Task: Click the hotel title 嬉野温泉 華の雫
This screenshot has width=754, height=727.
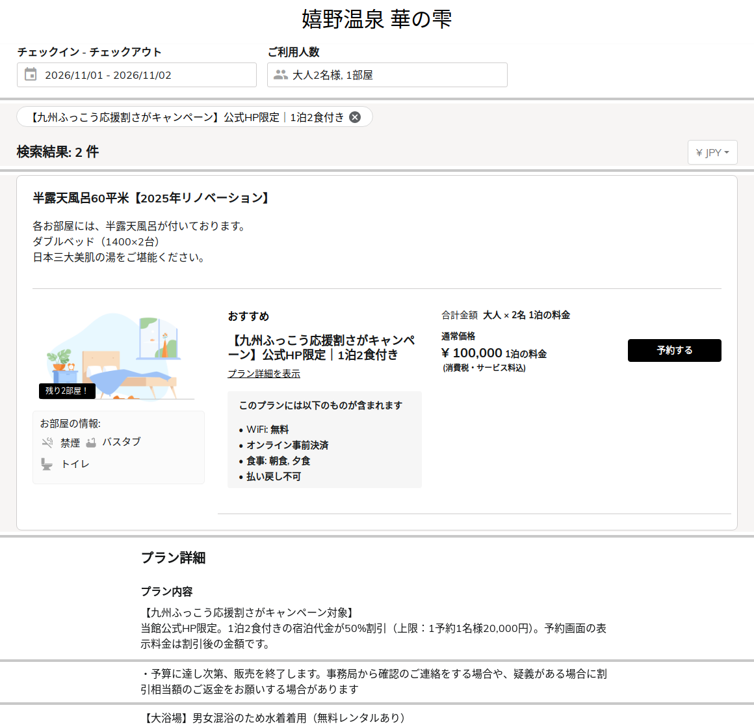Action: (x=377, y=20)
